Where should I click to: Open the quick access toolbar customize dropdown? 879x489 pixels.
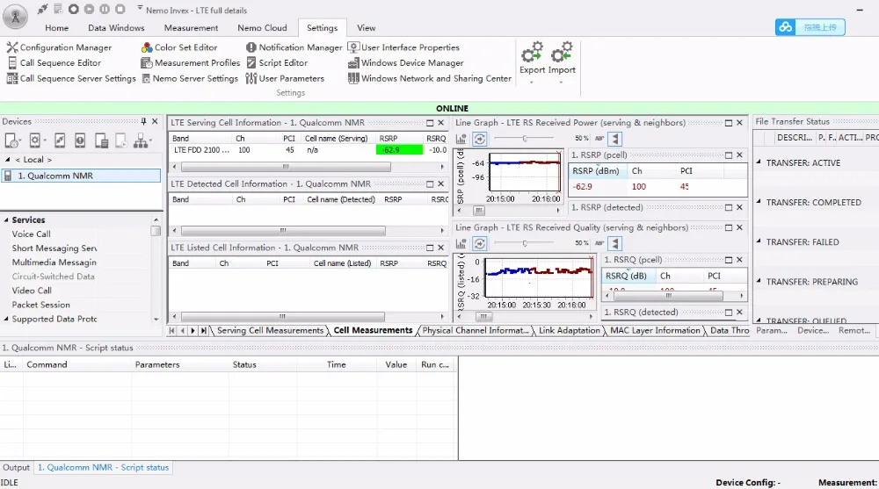140,9
